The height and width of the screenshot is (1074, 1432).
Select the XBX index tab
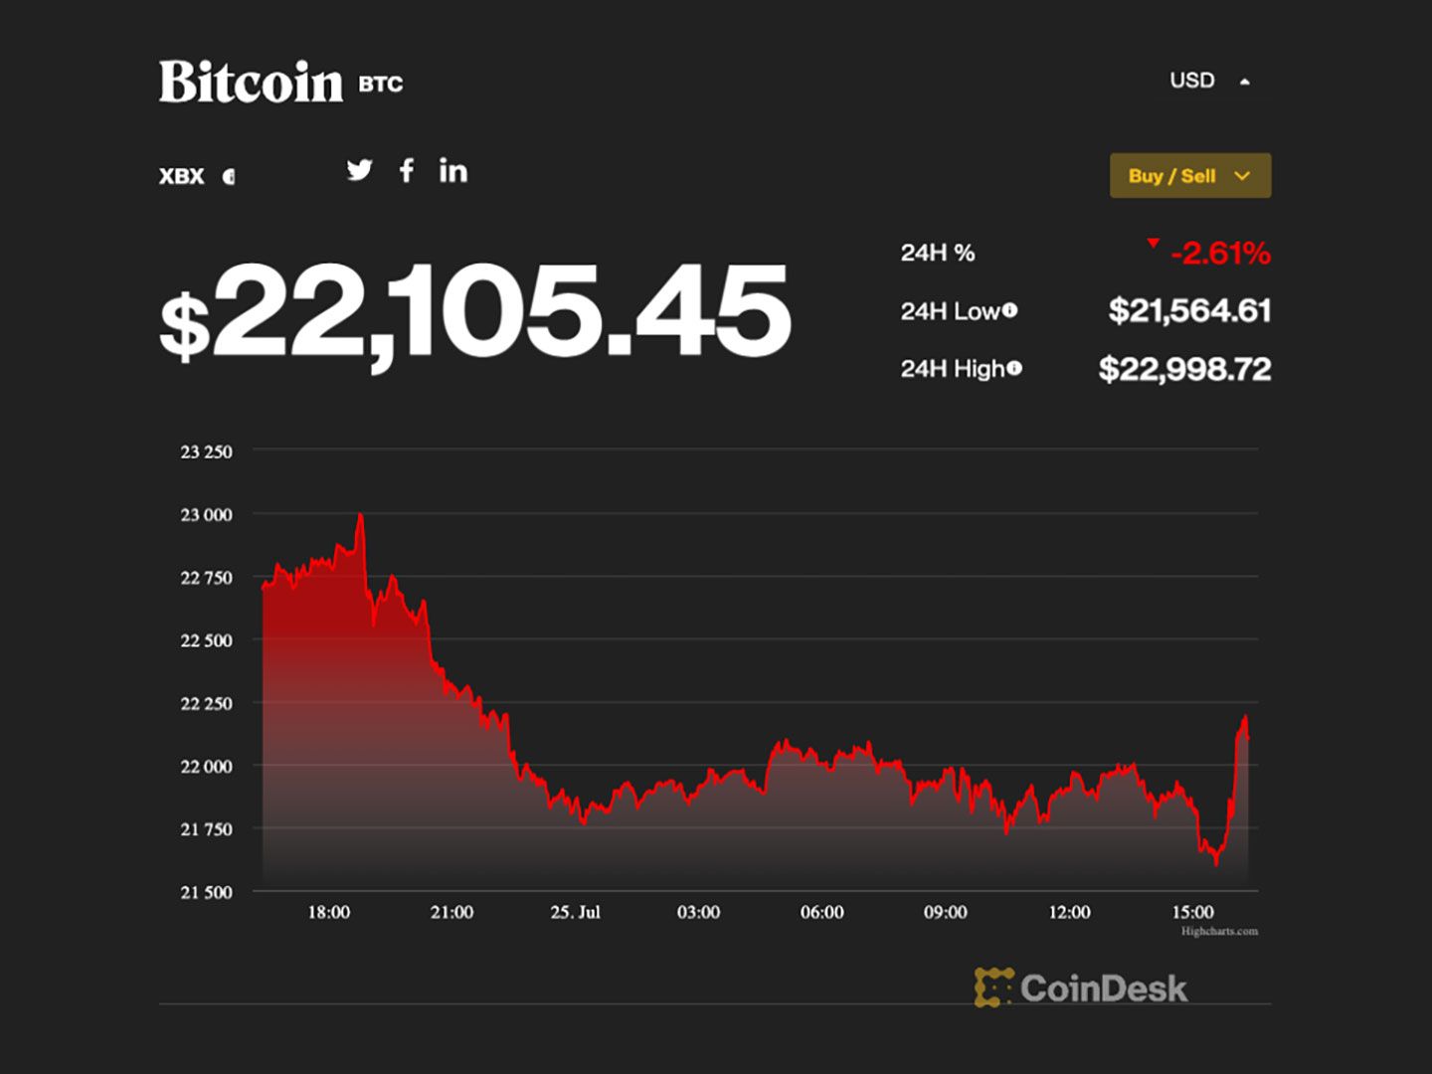tap(180, 176)
